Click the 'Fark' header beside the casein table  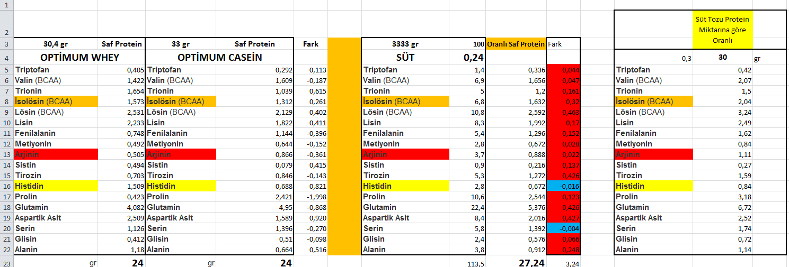point(311,44)
